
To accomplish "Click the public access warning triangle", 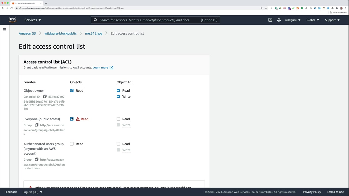I will coord(78,119).
